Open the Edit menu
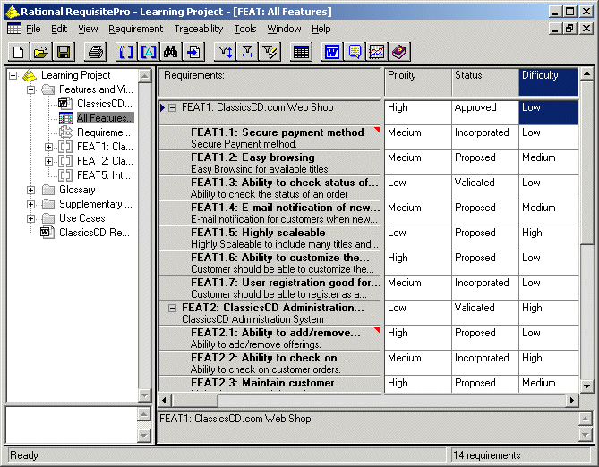This screenshot has width=599, height=467. pyautogui.click(x=59, y=29)
